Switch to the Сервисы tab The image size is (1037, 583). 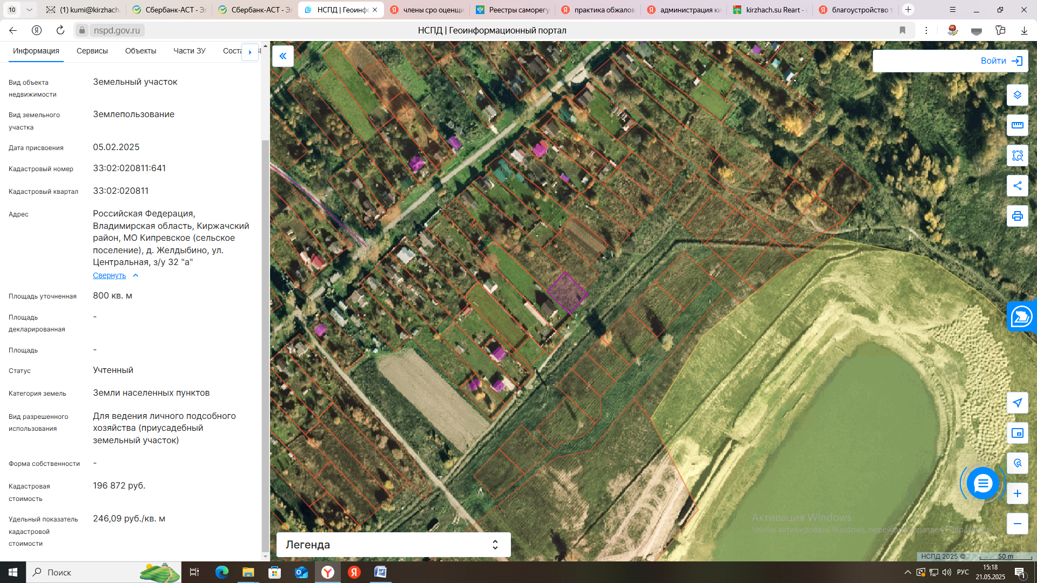pyautogui.click(x=92, y=51)
